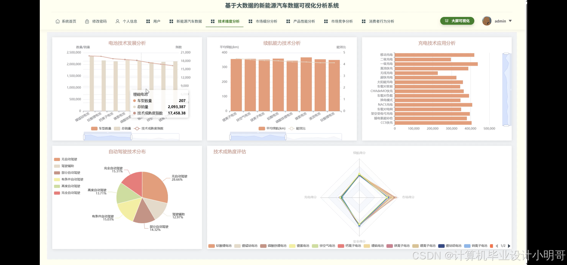This screenshot has height=265, width=567.
Task: Click the CCS快充 horizontal bar
Action: click(433, 123)
